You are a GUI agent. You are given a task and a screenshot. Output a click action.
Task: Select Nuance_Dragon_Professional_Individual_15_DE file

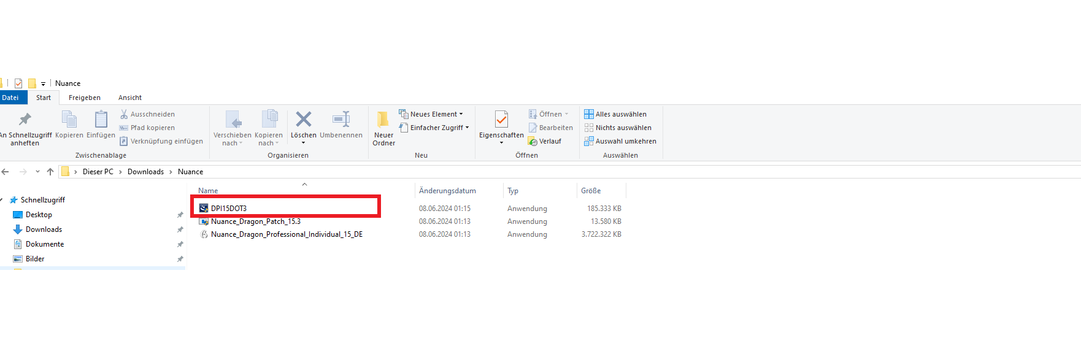pos(287,234)
